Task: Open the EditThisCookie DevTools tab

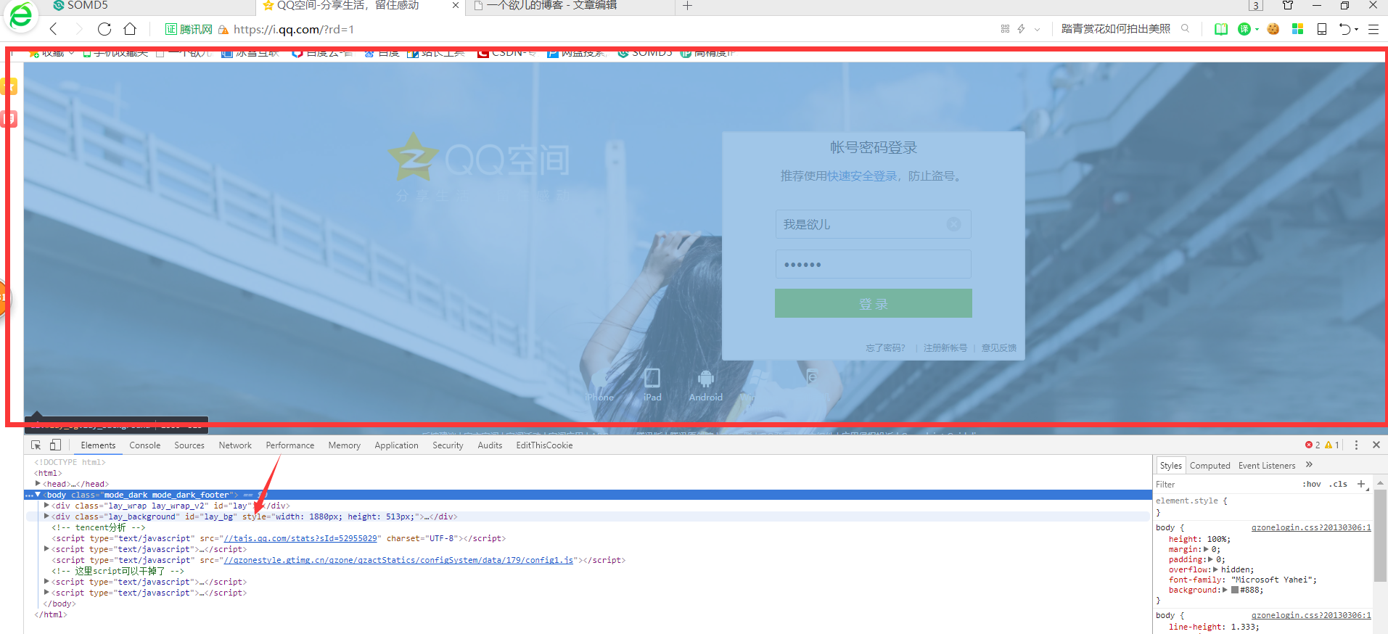Action: click(544, 445)
